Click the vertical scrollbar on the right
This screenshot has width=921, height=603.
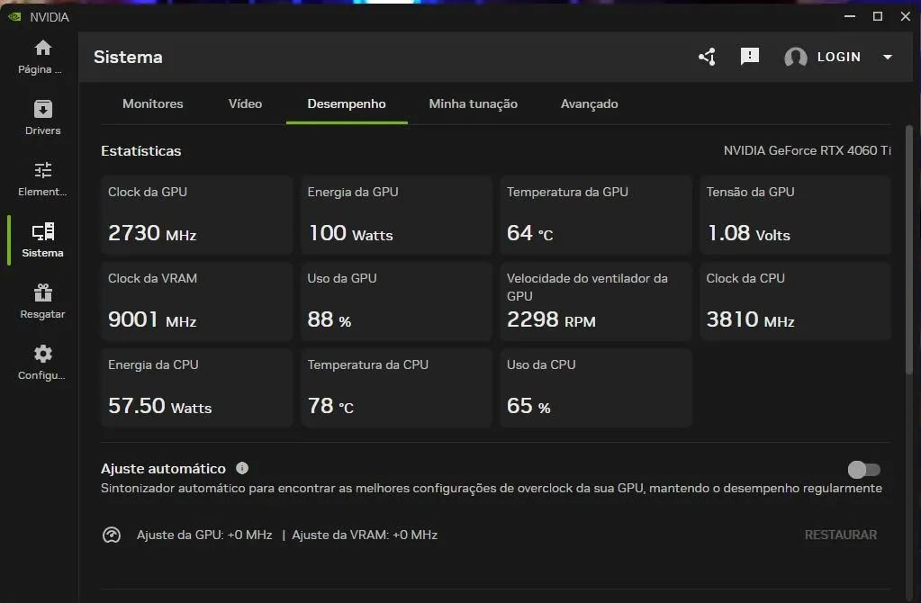(909, 249)
